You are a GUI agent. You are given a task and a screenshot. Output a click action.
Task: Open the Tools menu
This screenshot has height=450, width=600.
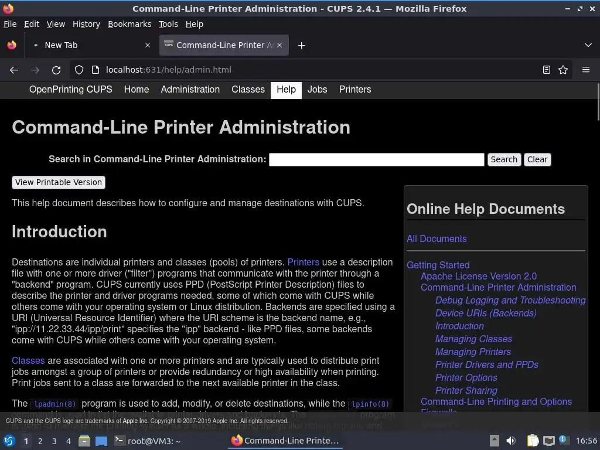pyautogui.click(x=168, y=24)
